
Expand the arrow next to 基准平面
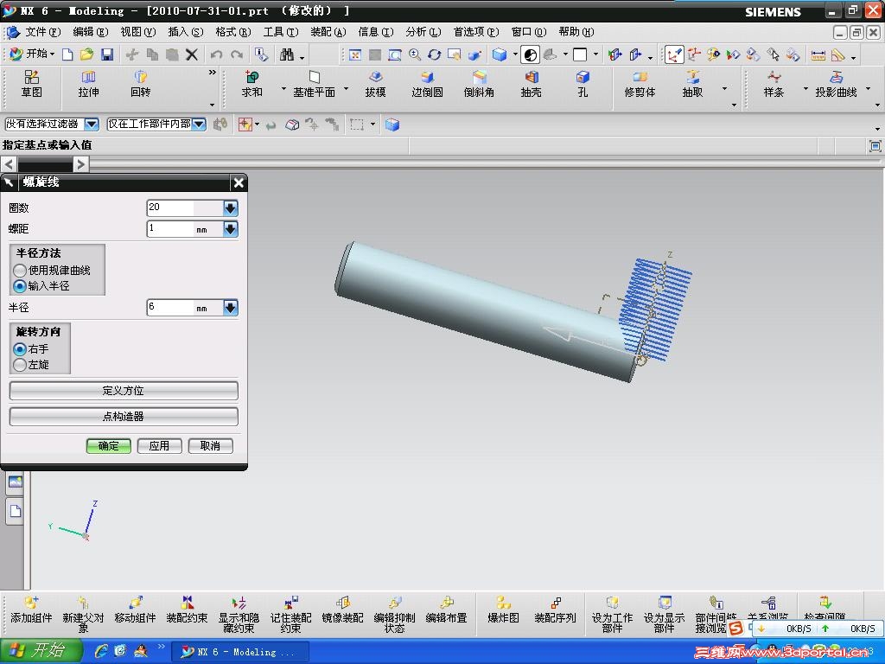pos(346,89)
